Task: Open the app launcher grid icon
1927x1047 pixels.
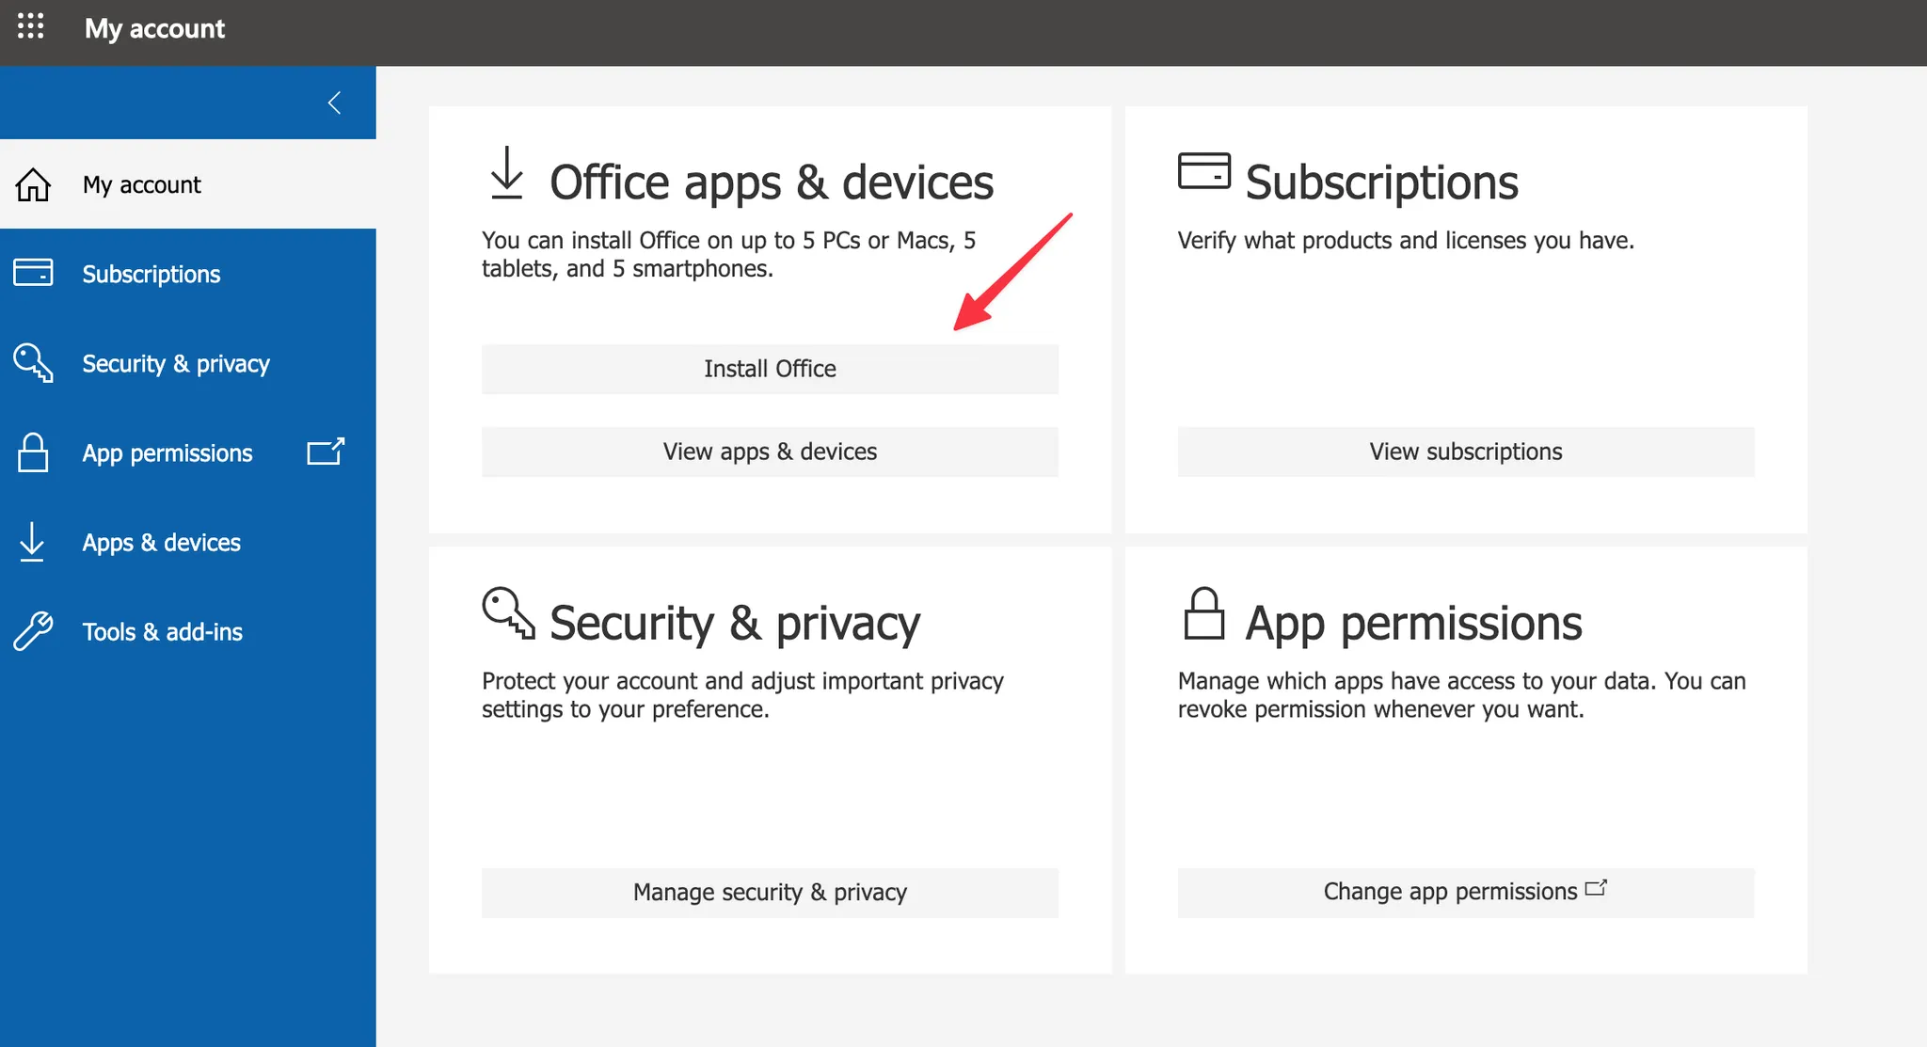Action: 30,26
